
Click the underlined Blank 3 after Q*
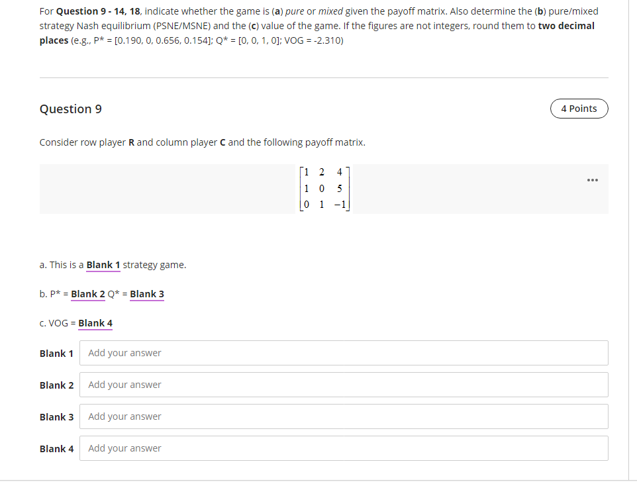pyautogui.click(x=146, y=293)
